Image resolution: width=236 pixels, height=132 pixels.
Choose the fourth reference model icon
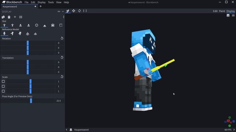click(x=28, y=34)
